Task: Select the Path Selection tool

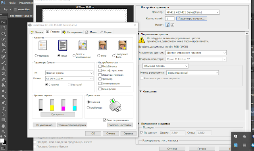Action: [x=3, y=114]
